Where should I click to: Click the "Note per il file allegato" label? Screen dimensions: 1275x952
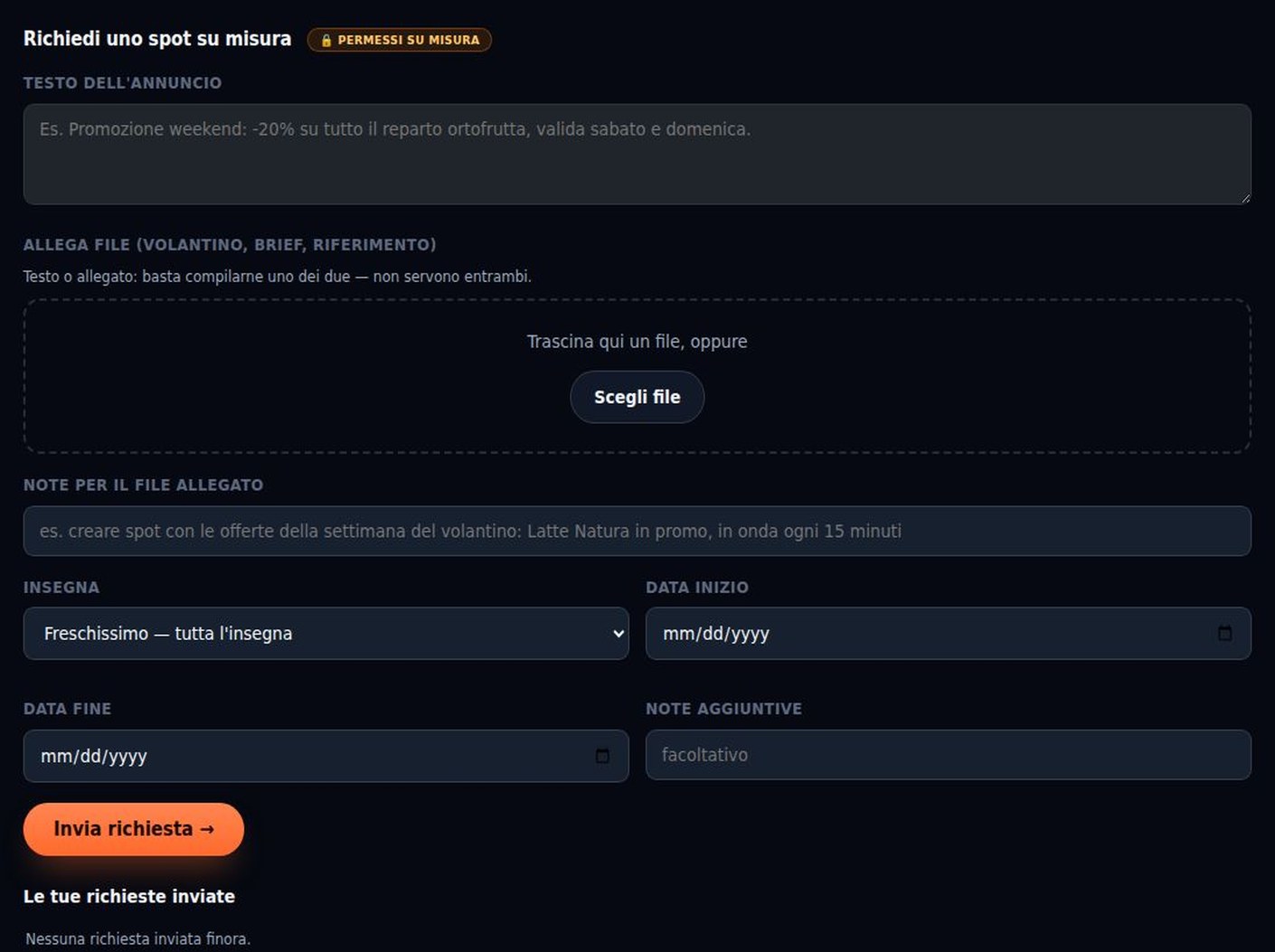(x=144, y=485)
